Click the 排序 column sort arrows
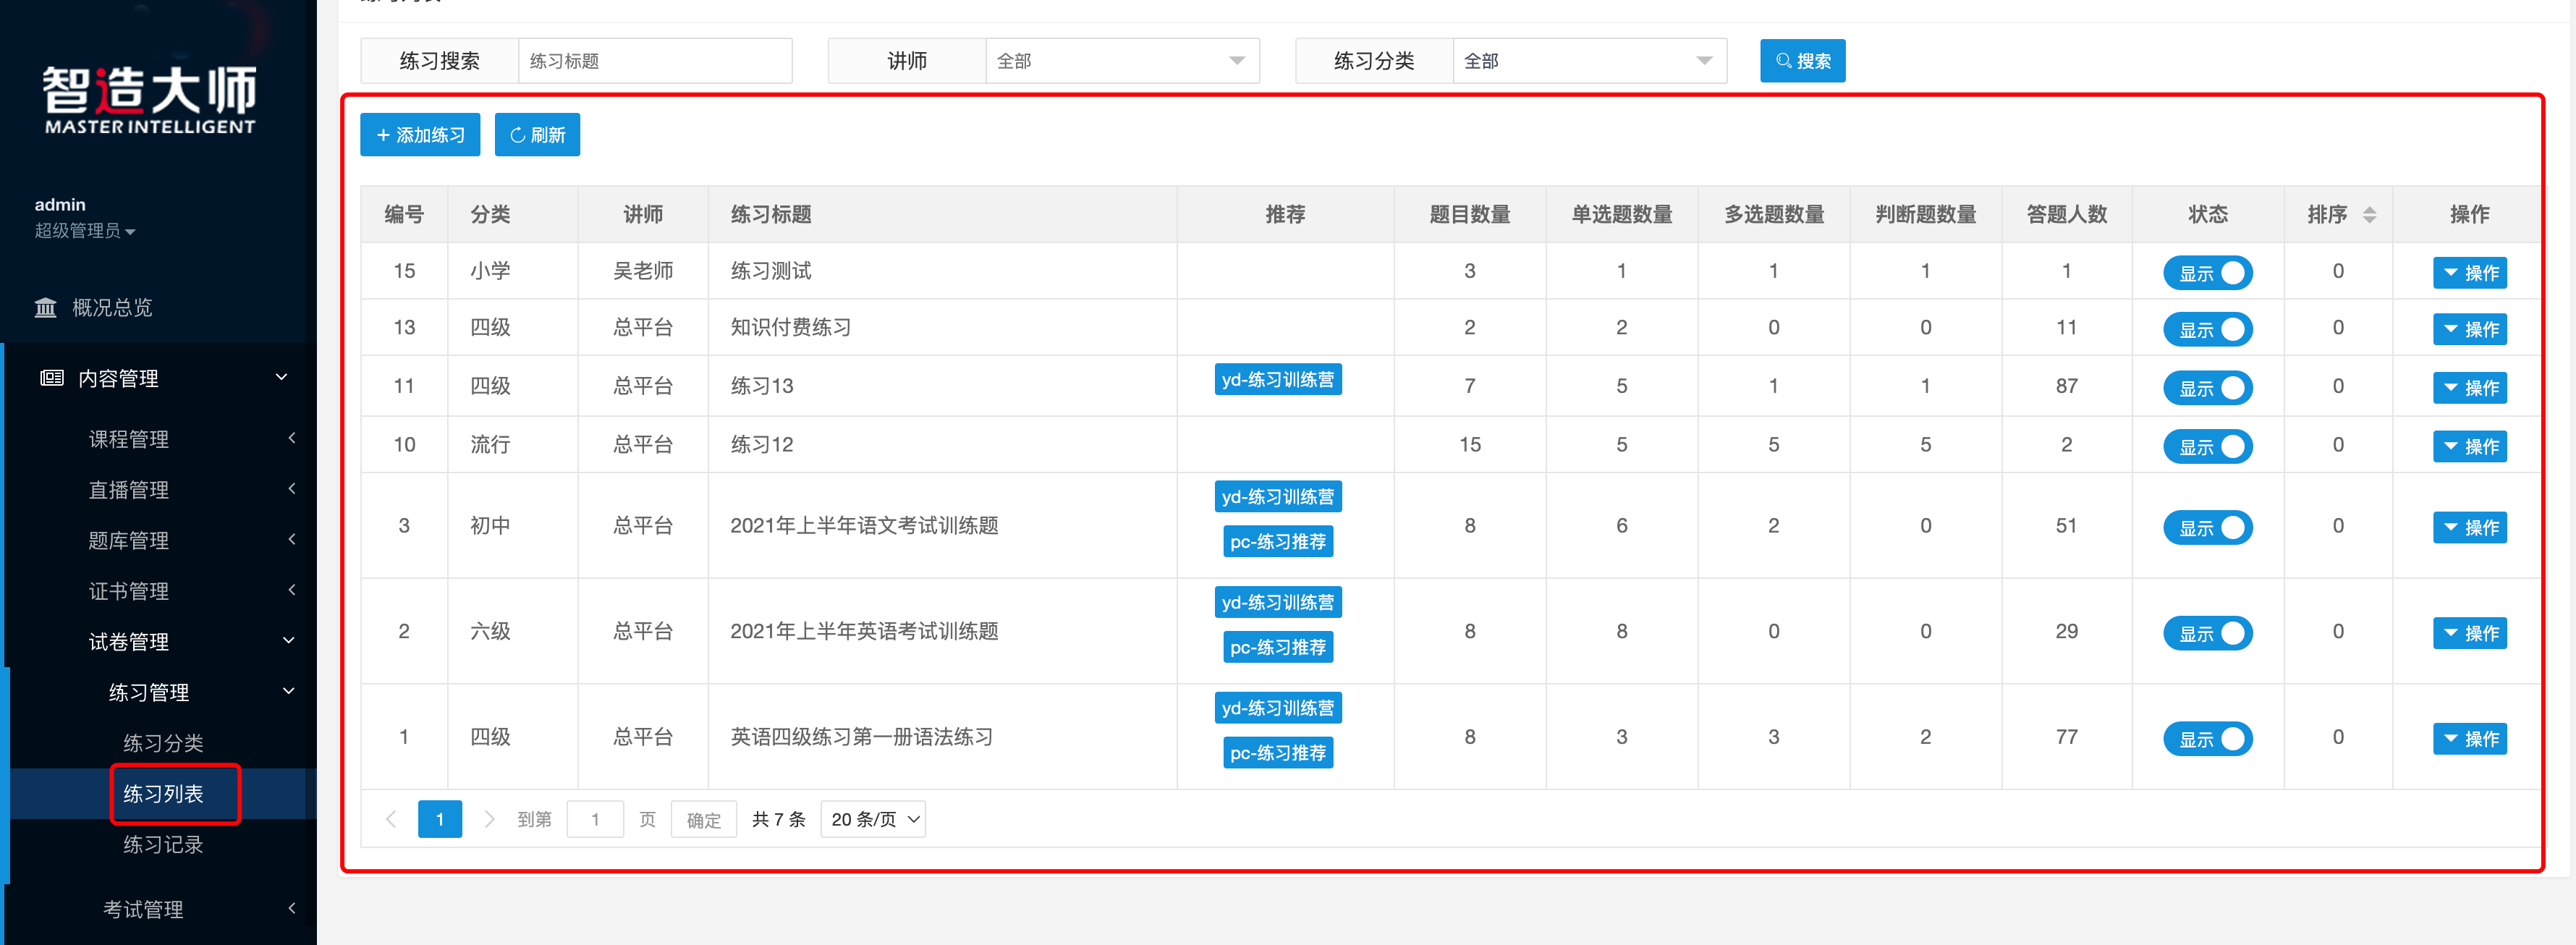The image size is (2576, 945). click(2369, 215)
